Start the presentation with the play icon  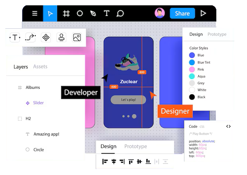203,14
